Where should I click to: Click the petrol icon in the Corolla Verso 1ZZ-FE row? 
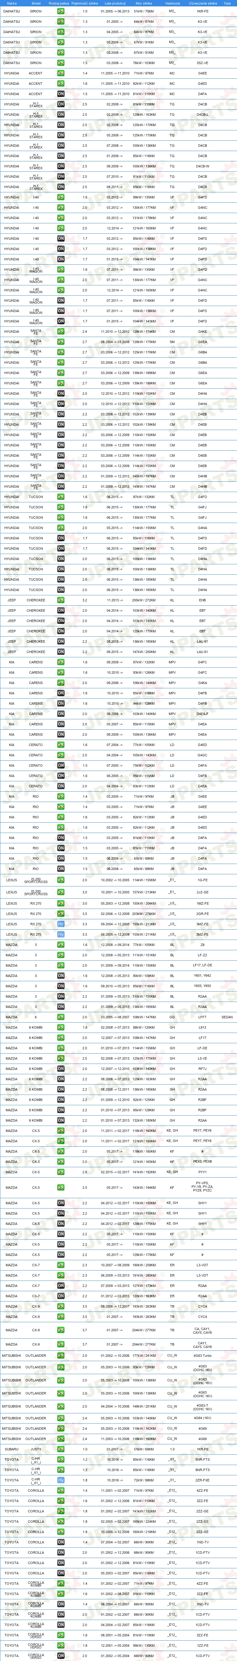[x=61, y=1646]
